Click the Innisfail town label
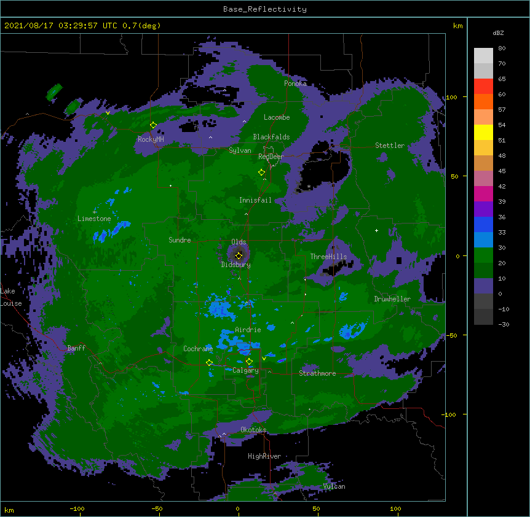Screen dimensions: 530x517 255,200
